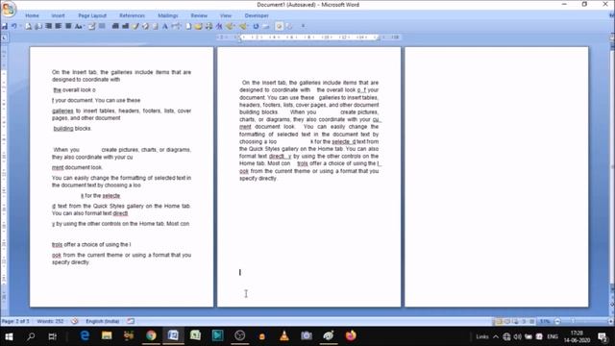Screen dimensions: 615x346
Task: Click the Page 2 of 3 status indicator
Action: point(15,321)
